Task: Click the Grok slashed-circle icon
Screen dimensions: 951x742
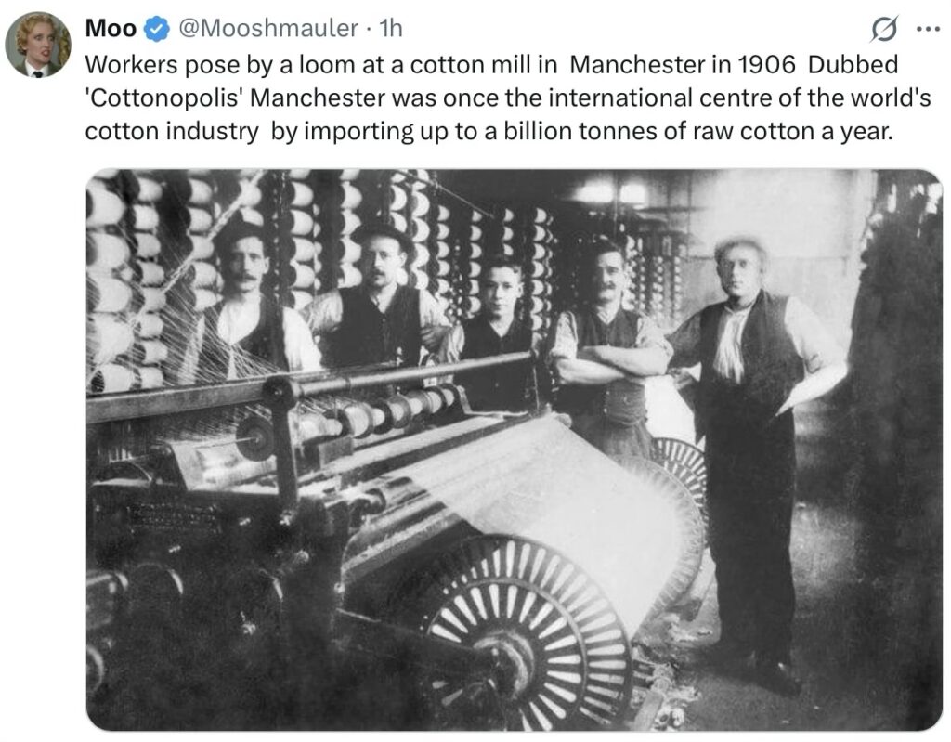Action: (884, 29)
